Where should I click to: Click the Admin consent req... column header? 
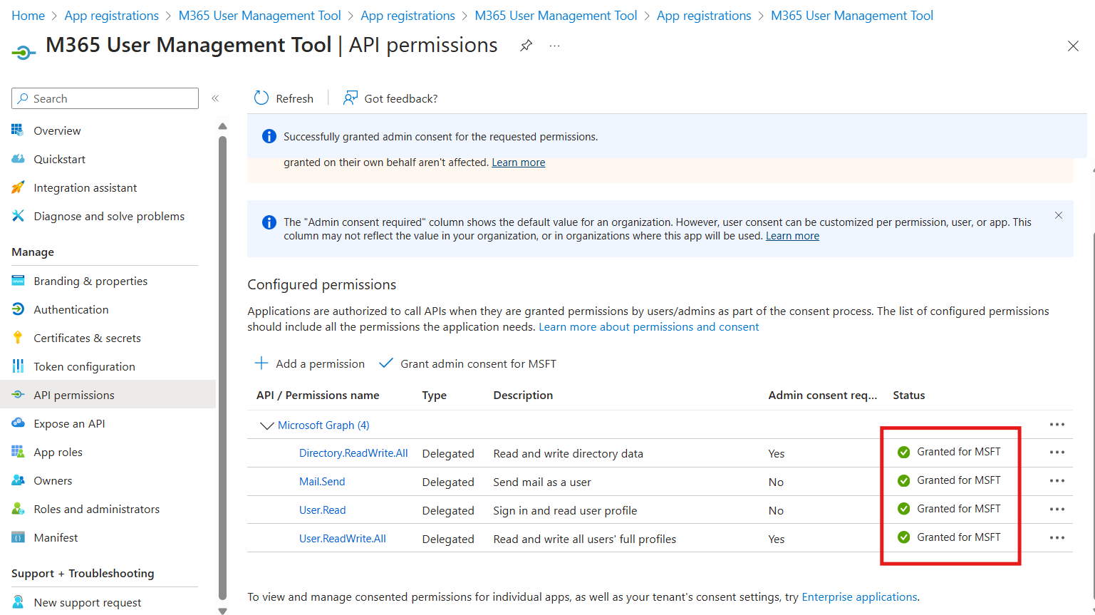(823, 395)
